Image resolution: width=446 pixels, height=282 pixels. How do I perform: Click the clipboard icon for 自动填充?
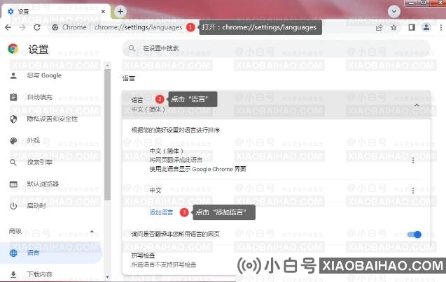pyautogui.click(x=13, y=97)
